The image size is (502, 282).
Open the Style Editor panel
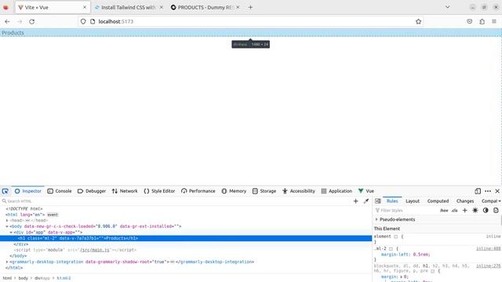point(159,191)
